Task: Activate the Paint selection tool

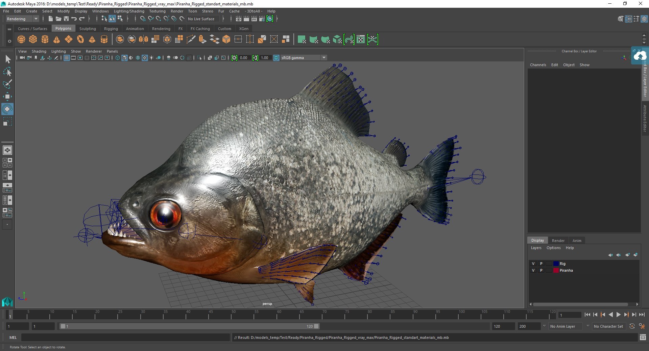Action: (7, 84)
